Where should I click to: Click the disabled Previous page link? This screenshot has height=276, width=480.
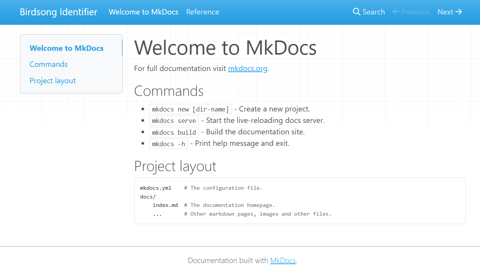tap(411, 12)
